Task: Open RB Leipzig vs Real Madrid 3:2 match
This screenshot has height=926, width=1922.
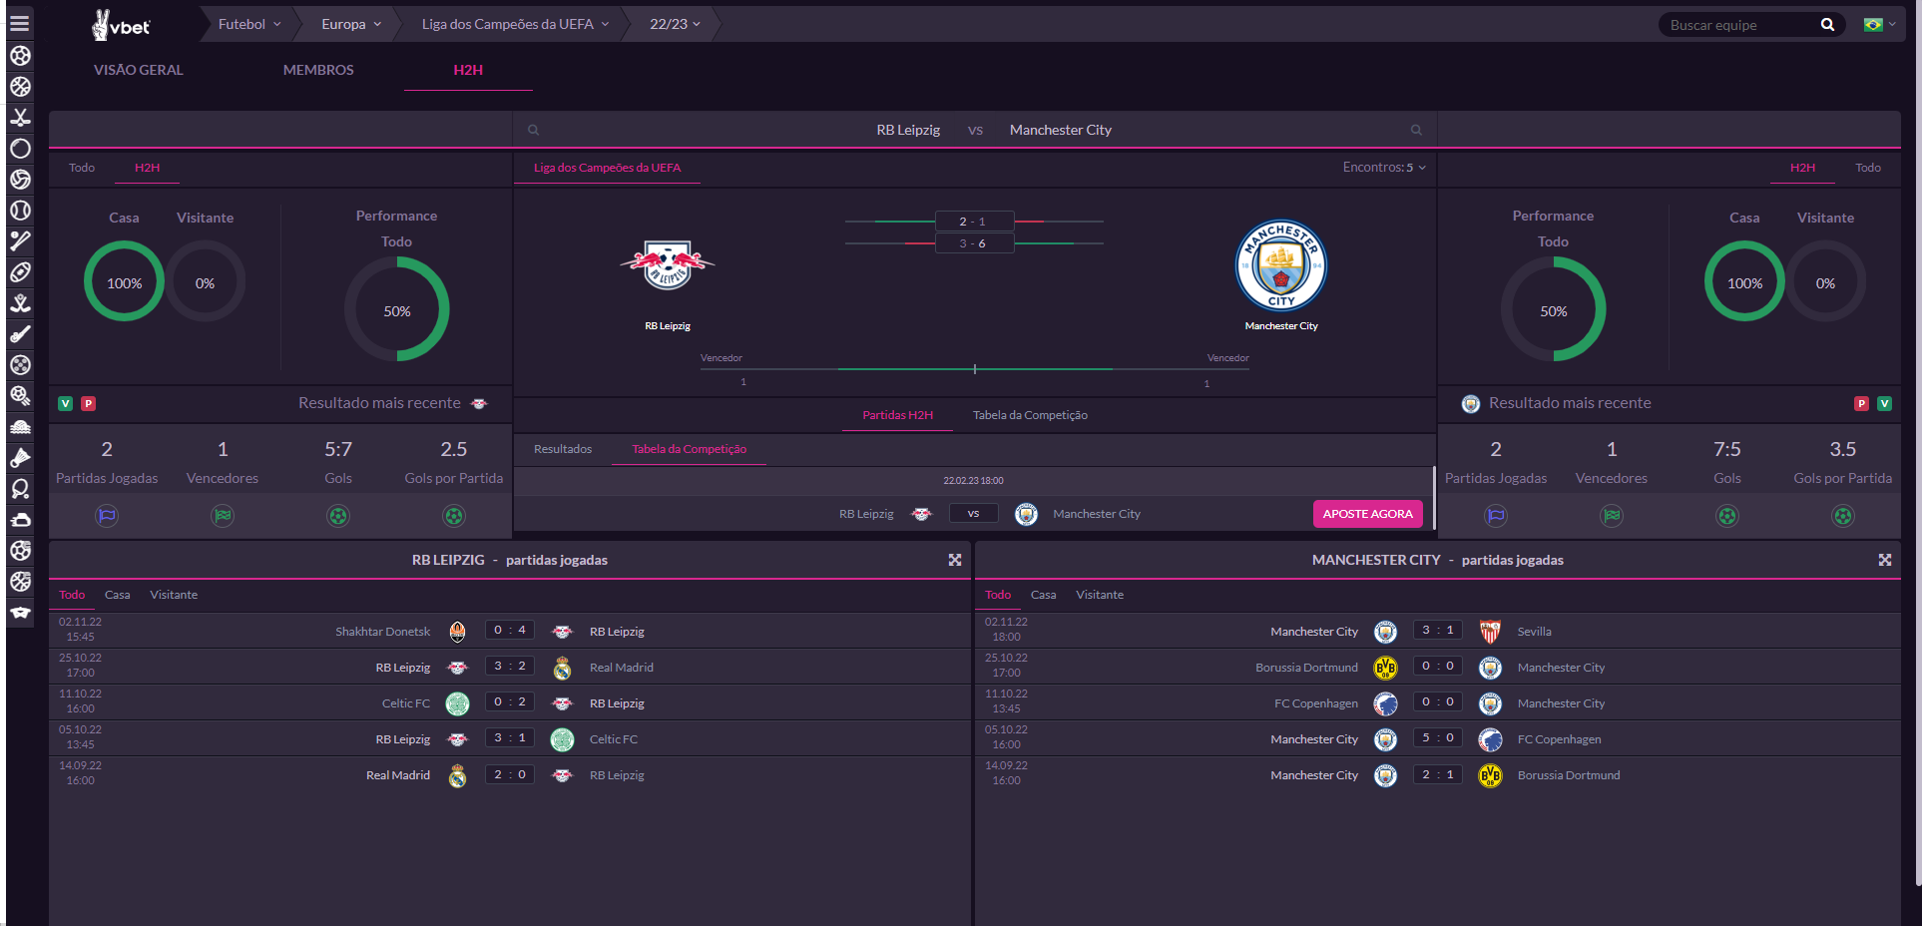Action: 509,667
